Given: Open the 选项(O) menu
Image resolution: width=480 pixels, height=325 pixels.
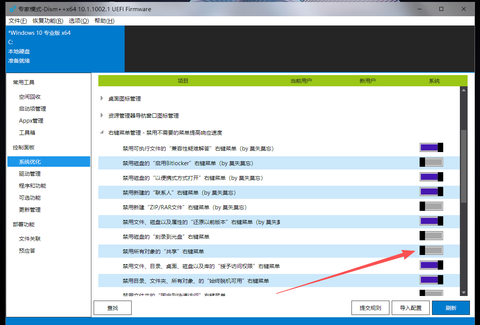Looking at the screenshot, I should click(x=79, y=21).
